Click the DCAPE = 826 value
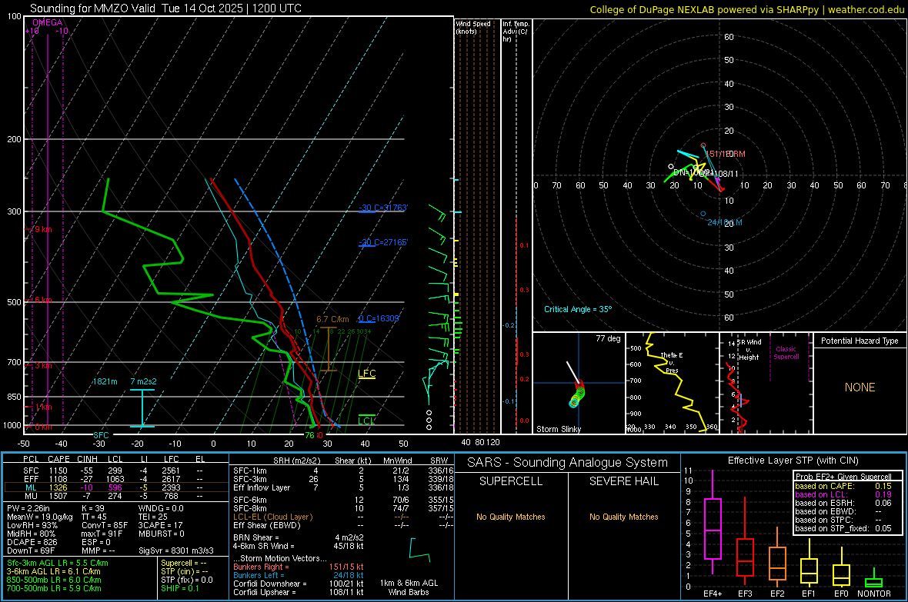Viewport: 908px width, 602px height. (32, 542)
